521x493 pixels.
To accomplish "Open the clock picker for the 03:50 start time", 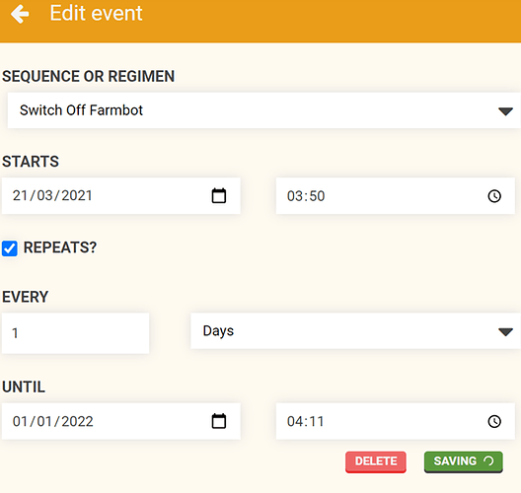I will [x=494, y=196].
